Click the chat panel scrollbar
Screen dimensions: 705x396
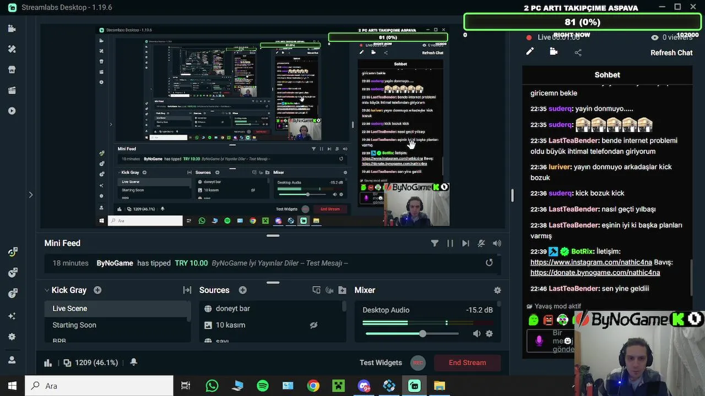coord(692,277)
